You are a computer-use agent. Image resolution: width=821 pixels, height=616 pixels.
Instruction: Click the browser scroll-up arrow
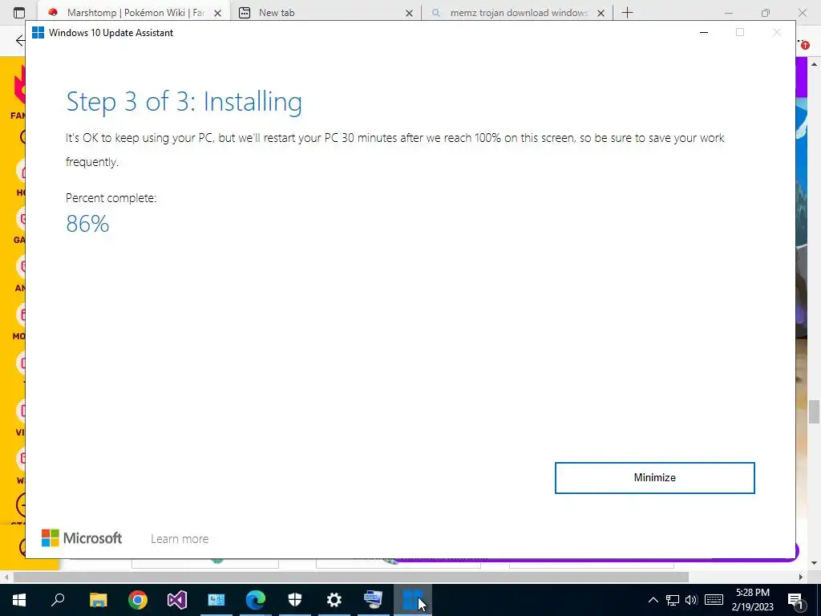(814, 64)
